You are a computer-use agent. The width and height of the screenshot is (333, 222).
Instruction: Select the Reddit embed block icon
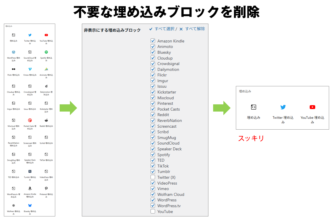(46, 120)
